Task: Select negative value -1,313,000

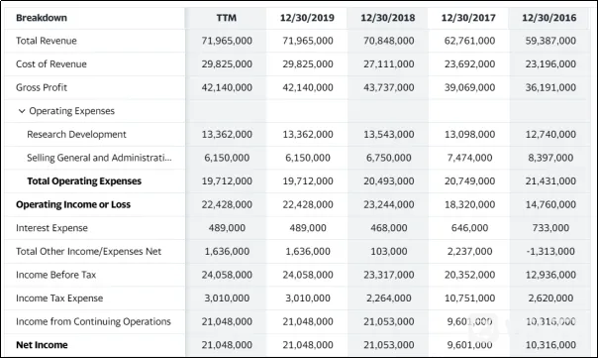Action: point(550,252)
